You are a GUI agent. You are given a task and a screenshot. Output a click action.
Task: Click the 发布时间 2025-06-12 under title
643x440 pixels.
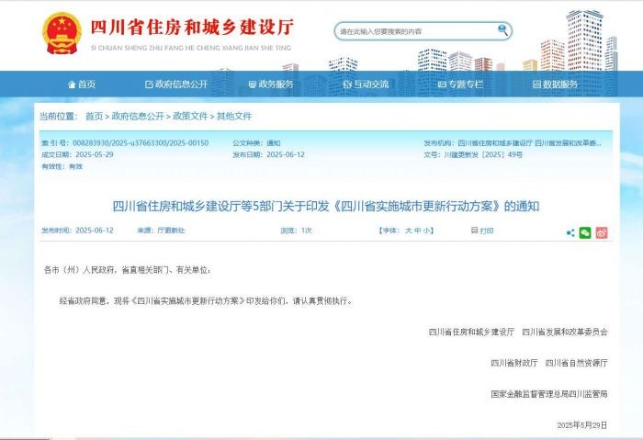77,231
